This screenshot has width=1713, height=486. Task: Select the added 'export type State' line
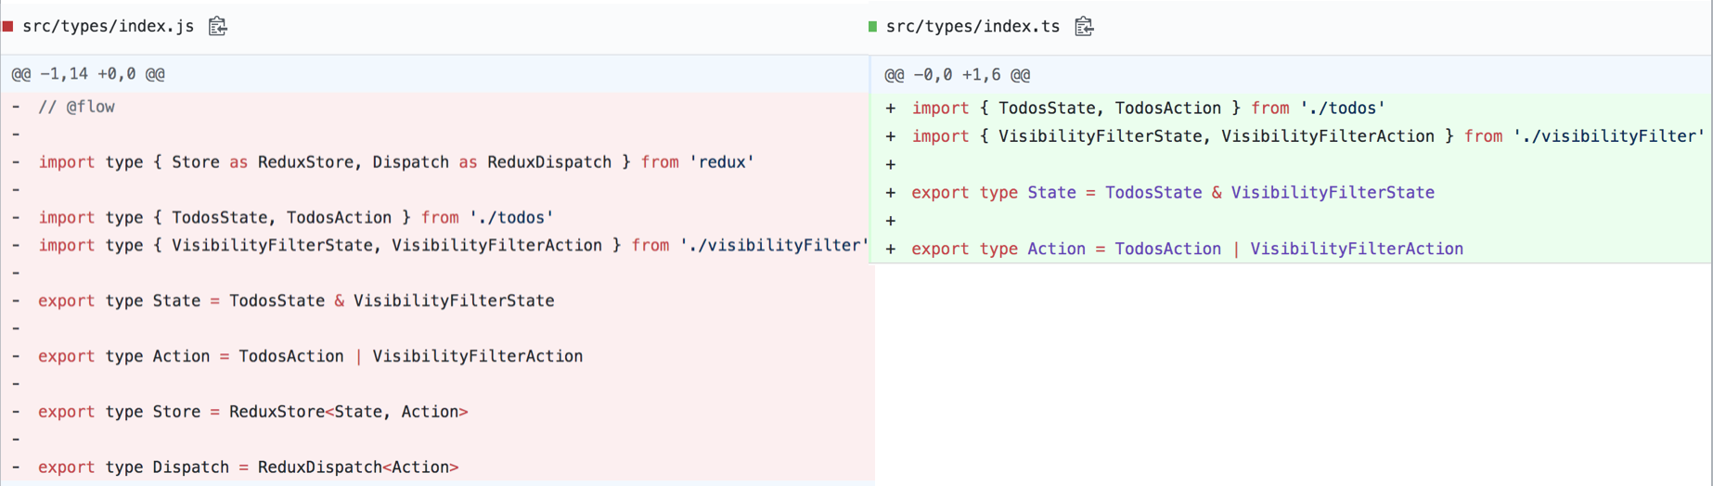(x=1172, y=193)
